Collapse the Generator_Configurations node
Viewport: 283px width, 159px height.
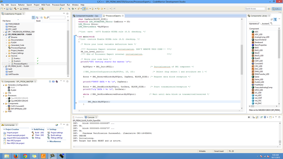(4, 85)
